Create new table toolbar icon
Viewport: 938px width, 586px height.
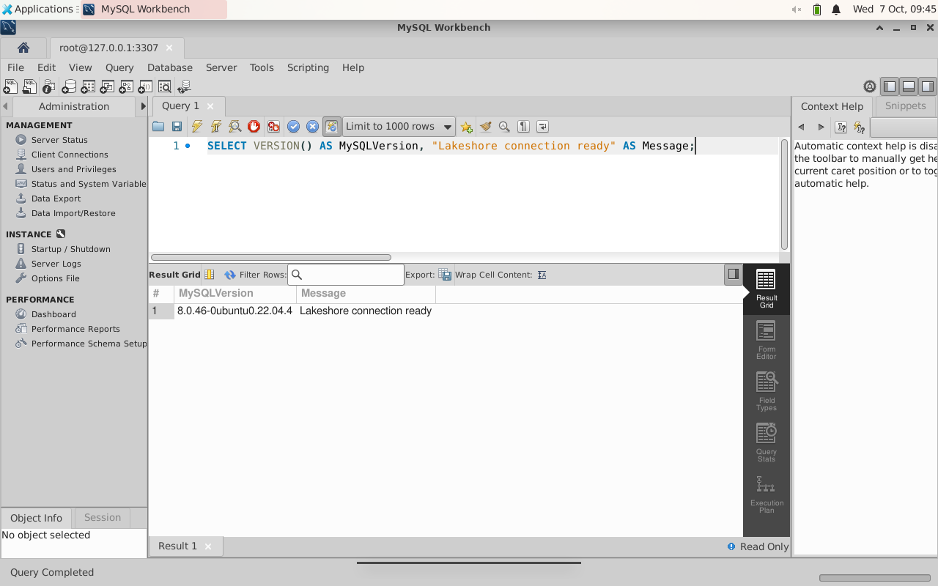(x=88, y=86)
